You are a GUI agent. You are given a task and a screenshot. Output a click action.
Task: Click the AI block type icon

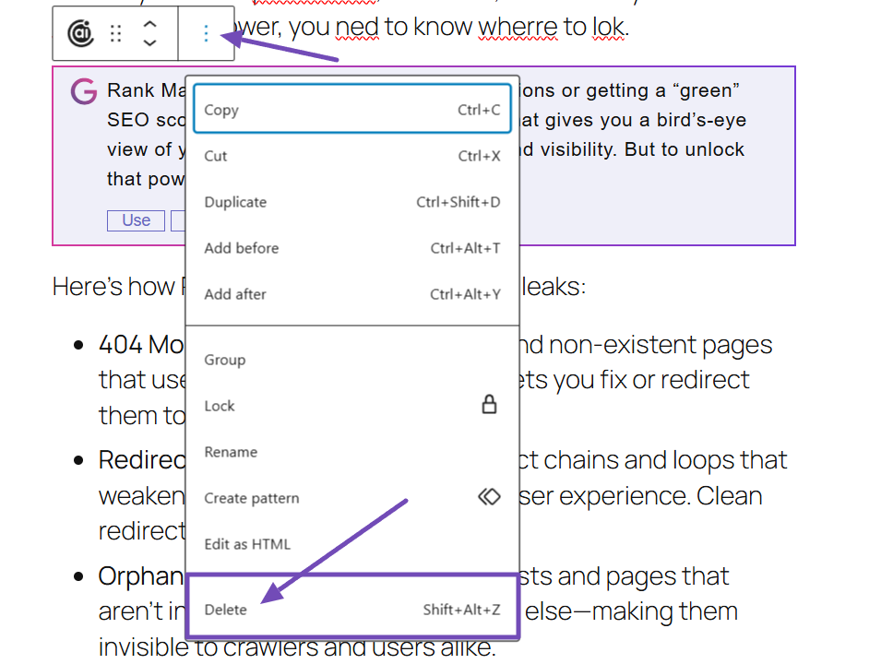[x=80, y=34]
